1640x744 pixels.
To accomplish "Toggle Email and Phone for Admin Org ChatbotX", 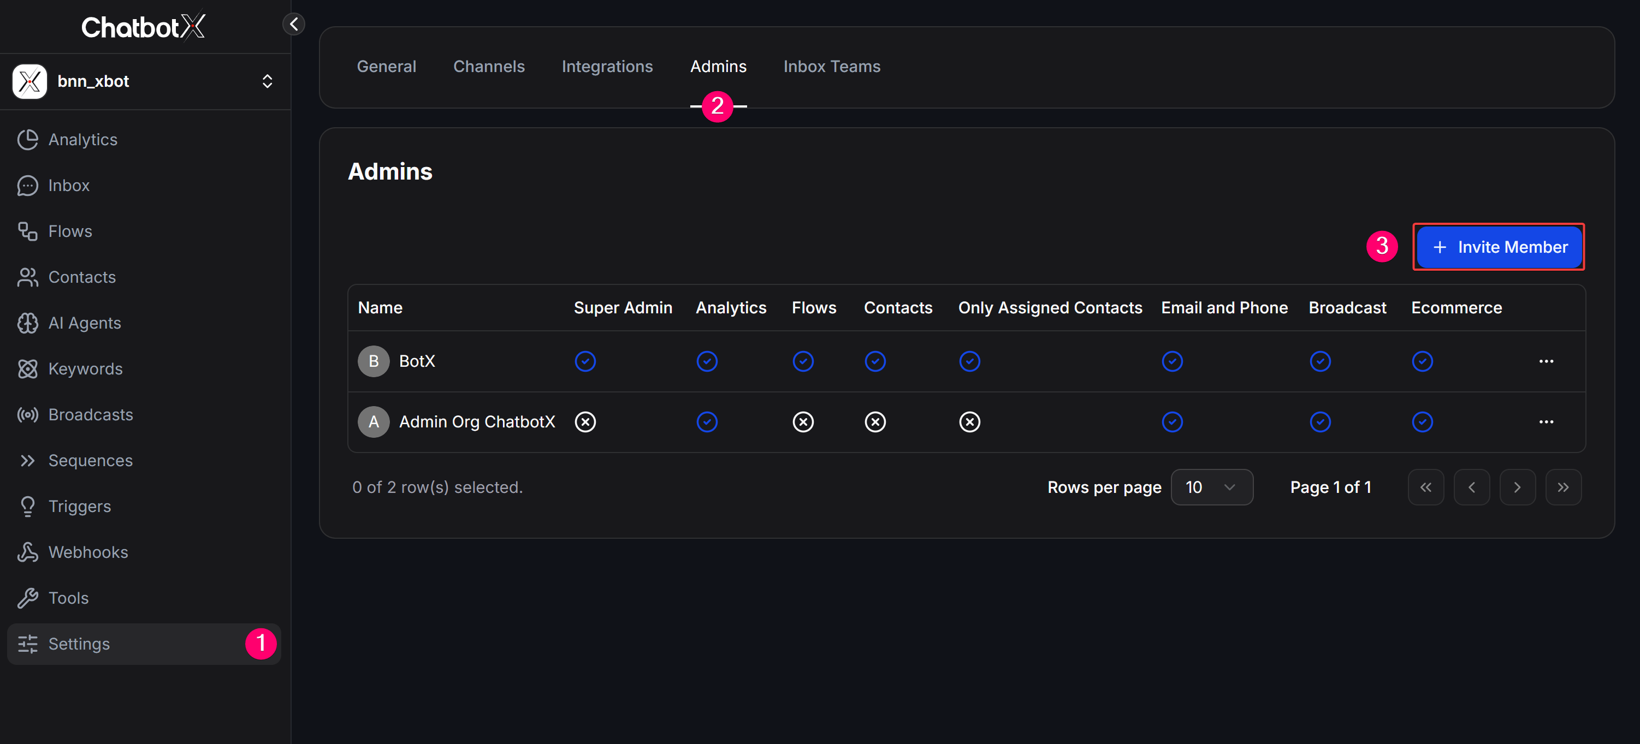I will (x=1172, y=422).
